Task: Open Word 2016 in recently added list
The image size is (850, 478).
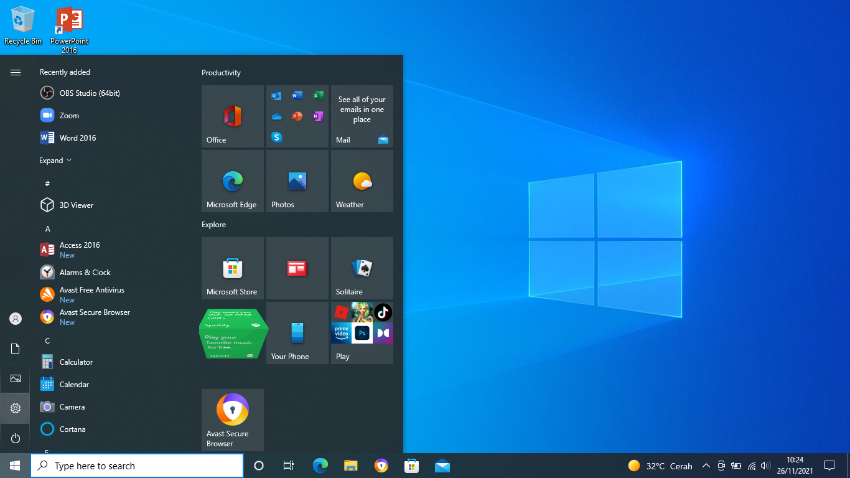Action: tap(111, 138)
